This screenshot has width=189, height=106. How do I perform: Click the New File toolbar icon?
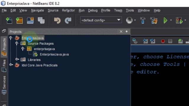[9, 20]
